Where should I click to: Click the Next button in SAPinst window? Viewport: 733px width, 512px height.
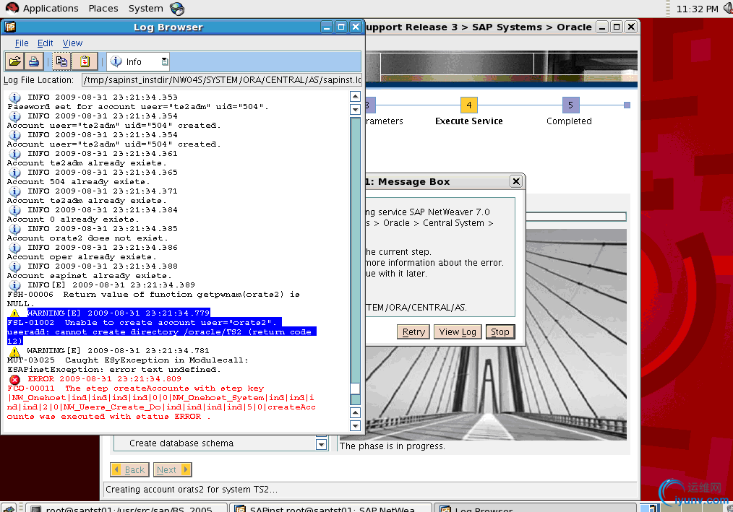click(x=173, y=469)
